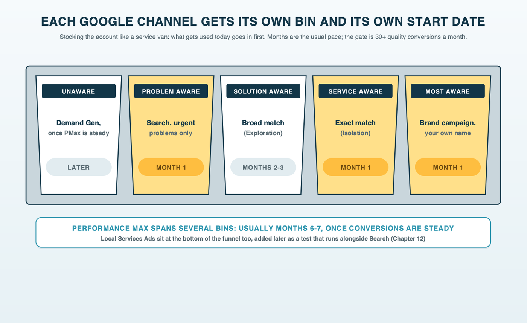Select the "problems only" line
Screen dimensions: 527x323
tap(171, 133)
